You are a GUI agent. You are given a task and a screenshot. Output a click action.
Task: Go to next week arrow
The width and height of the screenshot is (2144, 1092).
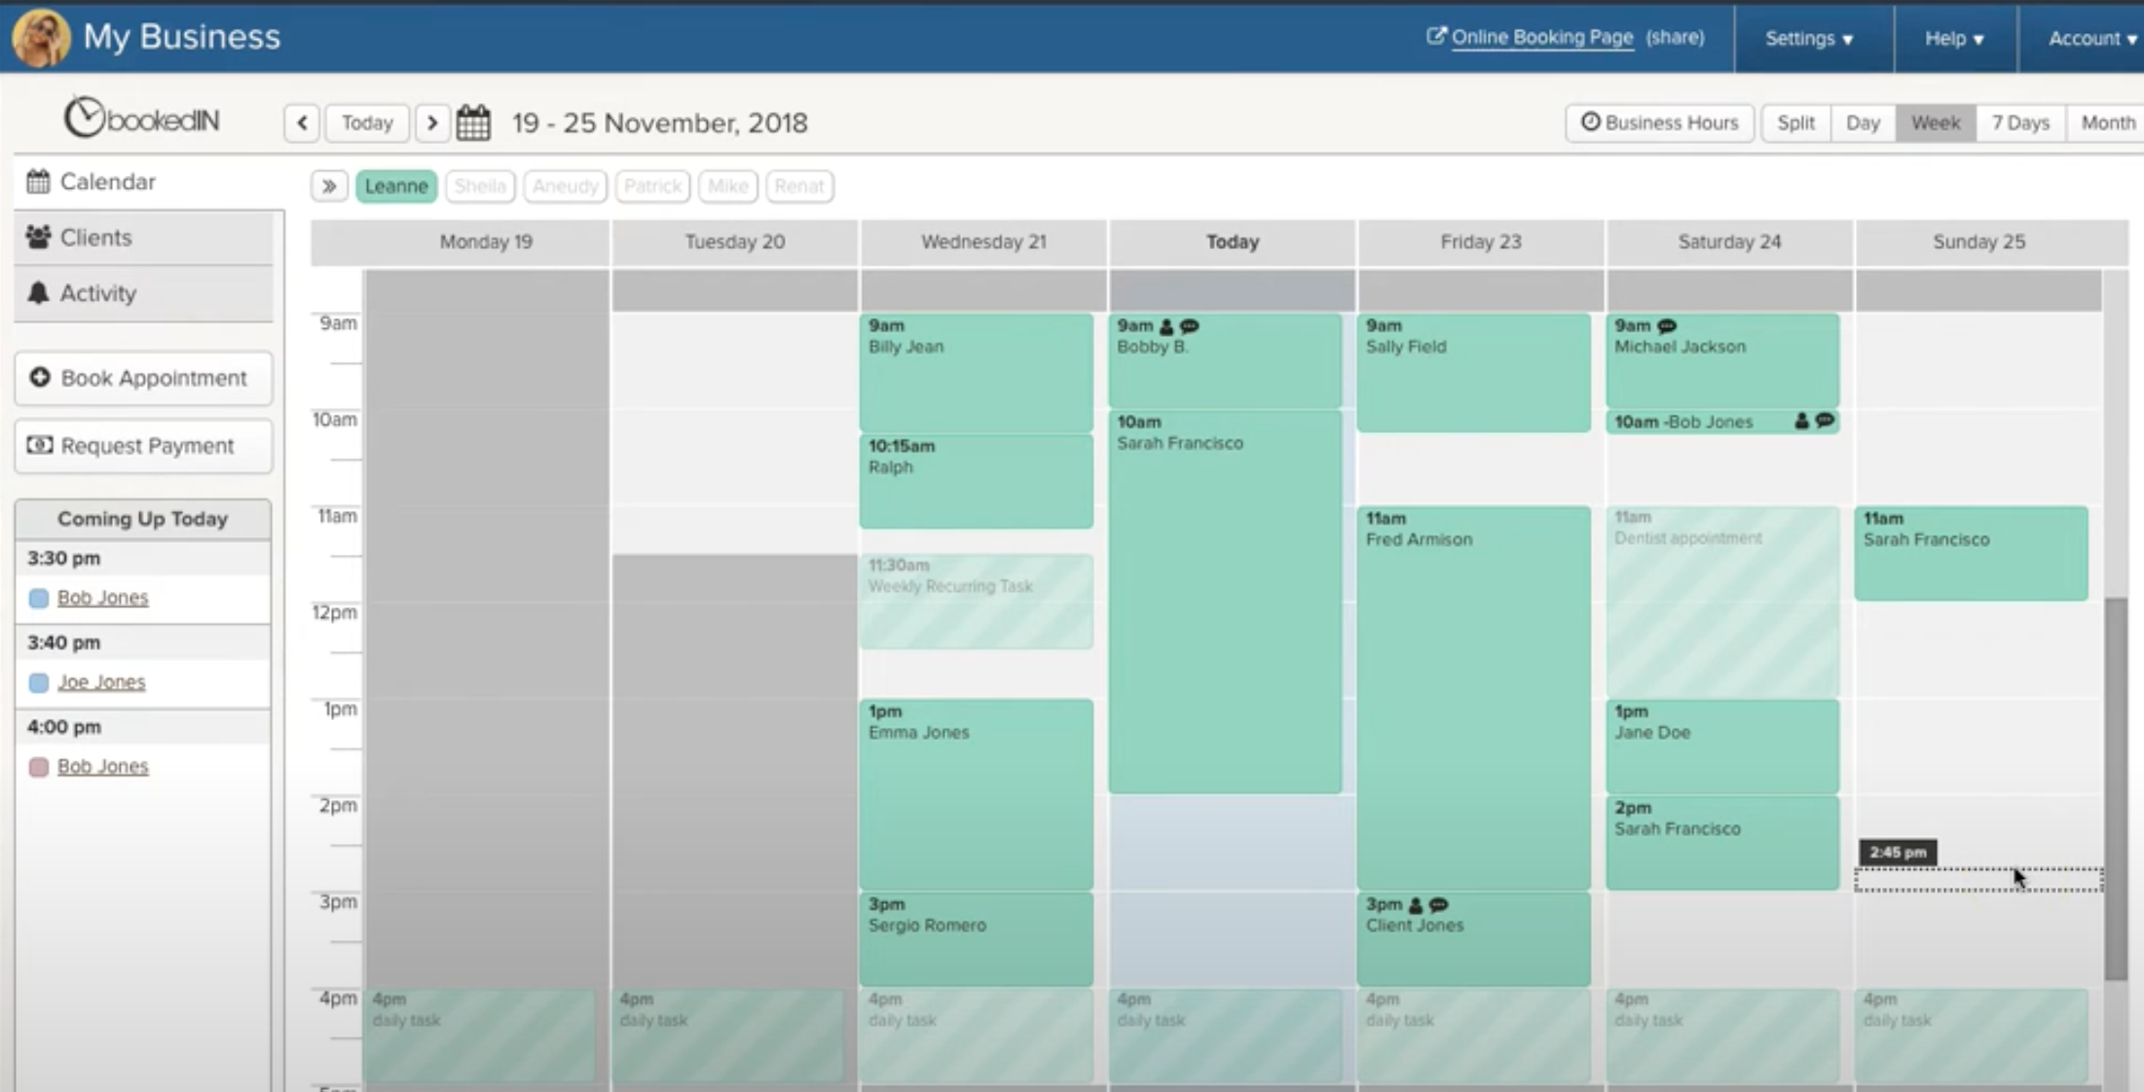pyautogui.click(x=432, y=123)
